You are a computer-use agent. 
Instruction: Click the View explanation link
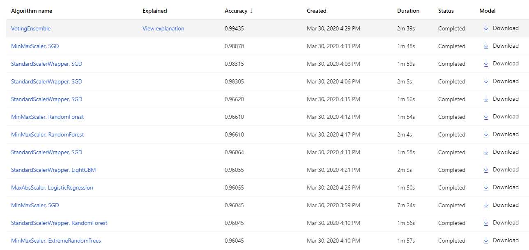[x=163, y=28]
